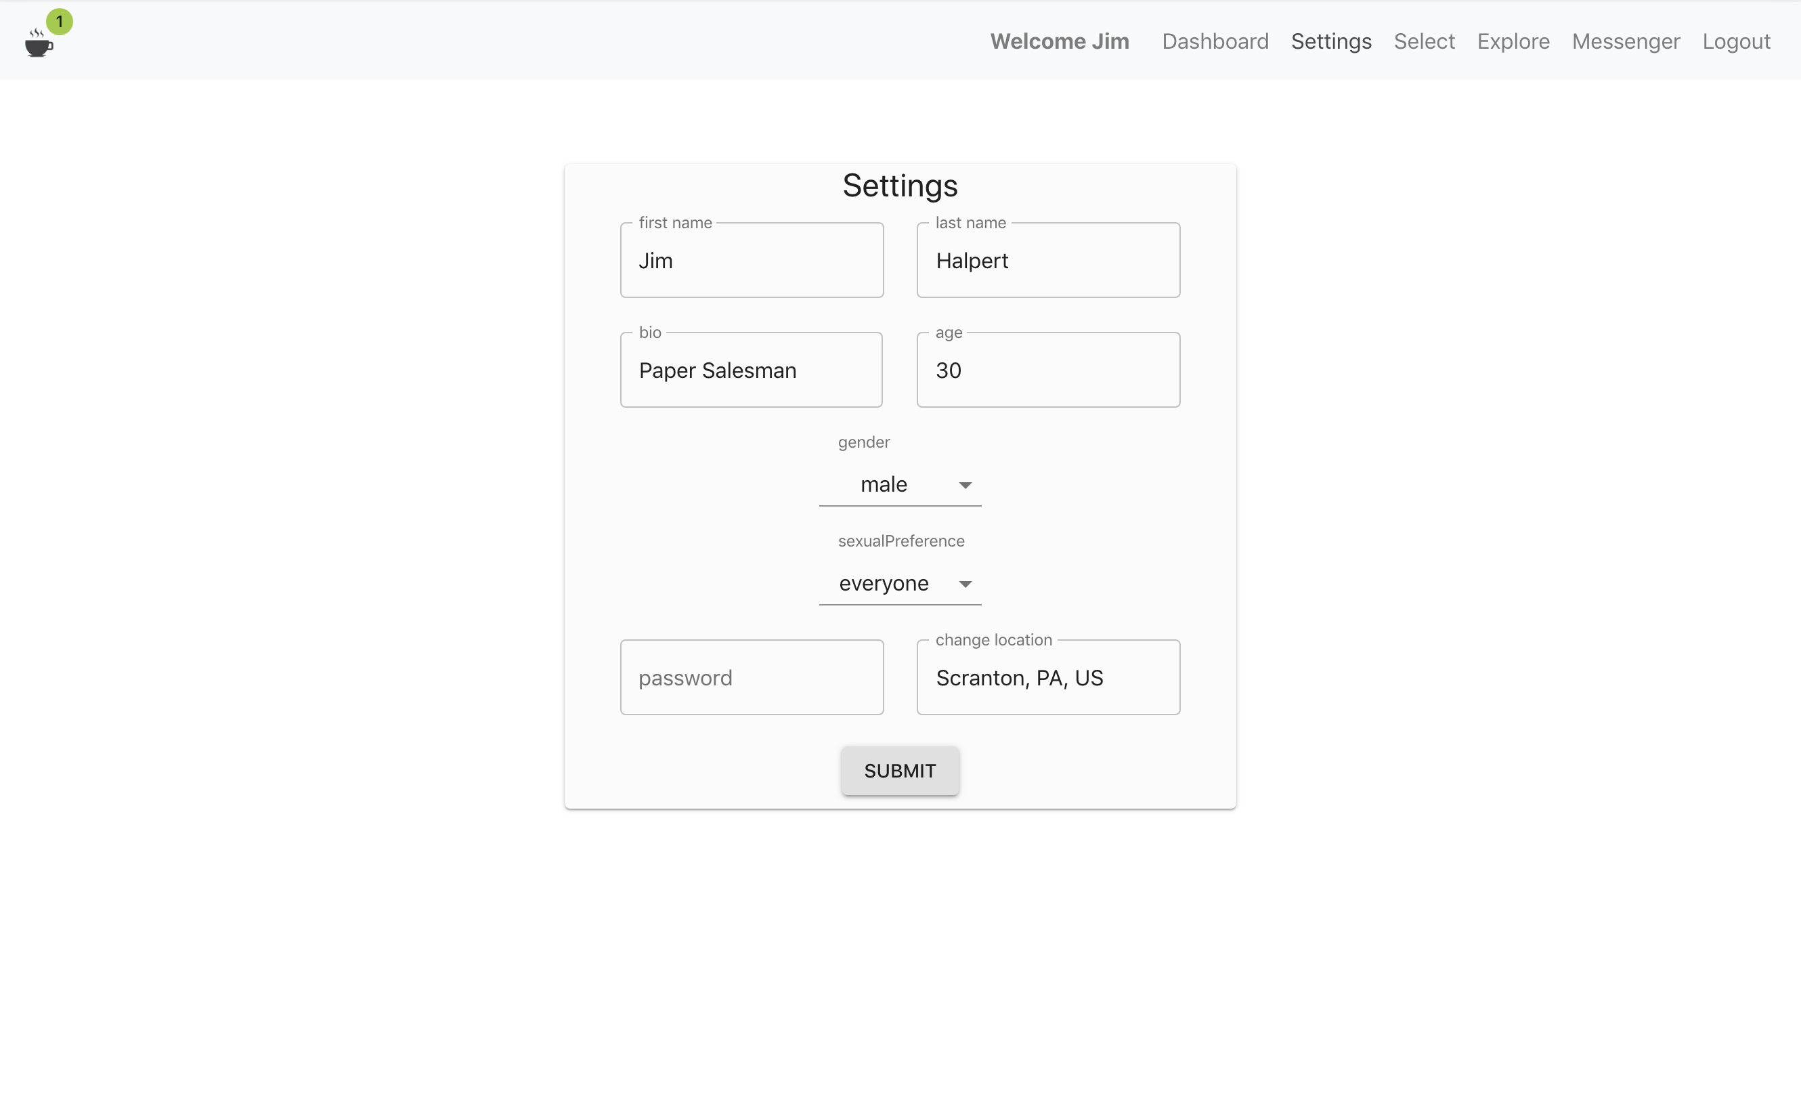
Task: Click the Logout link
Action: tap(1735, 41)
